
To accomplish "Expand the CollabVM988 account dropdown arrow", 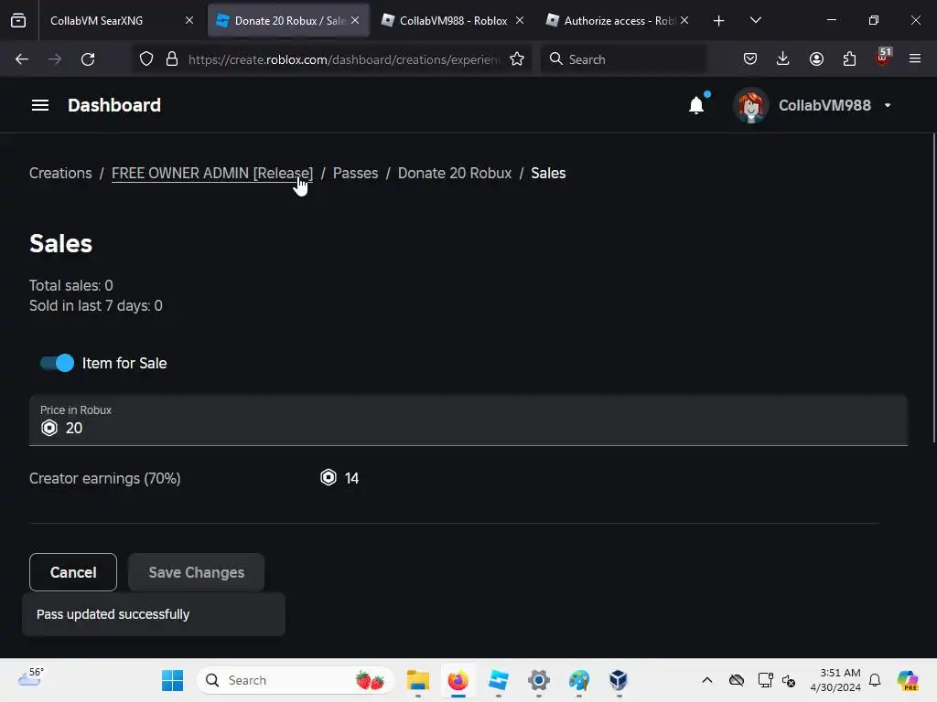I will (x=888, y=106).
